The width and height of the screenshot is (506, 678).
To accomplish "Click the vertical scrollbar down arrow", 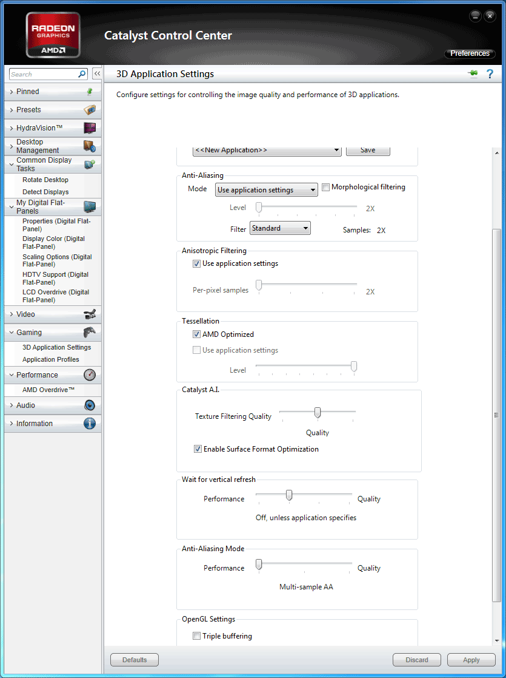I will pos(496,641).
